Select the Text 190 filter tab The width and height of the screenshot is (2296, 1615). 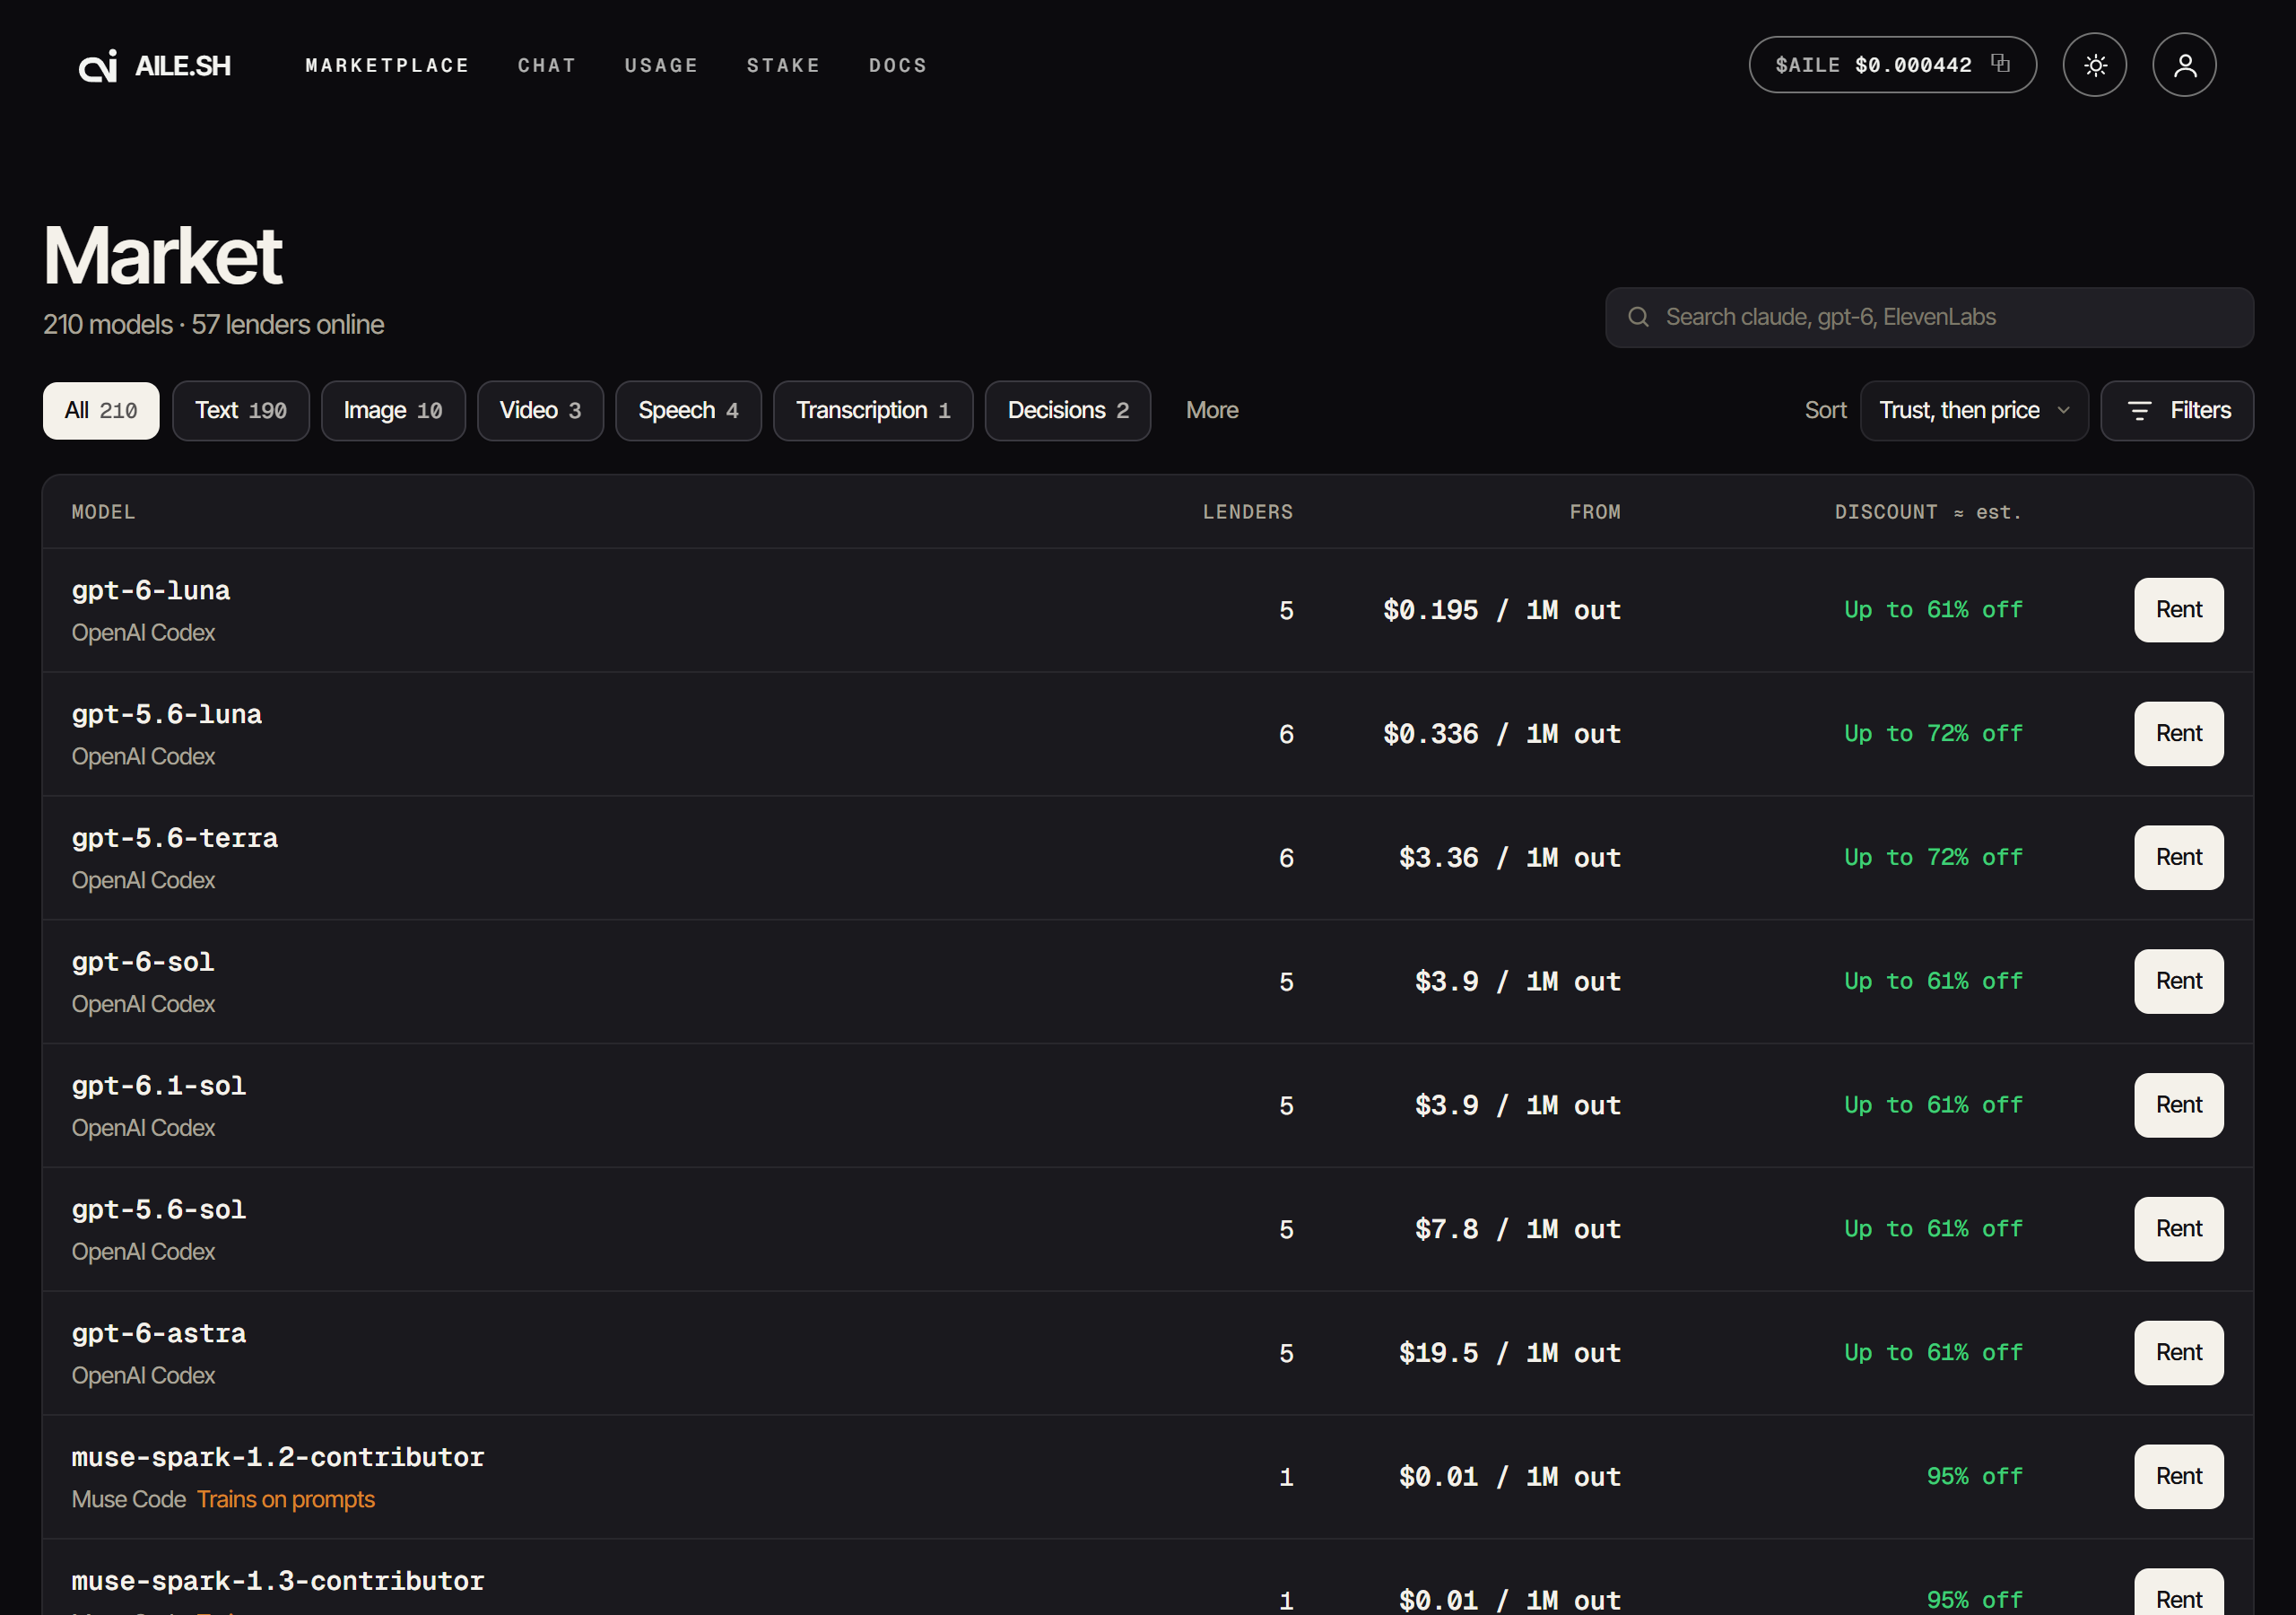click(x=241, y=410)
